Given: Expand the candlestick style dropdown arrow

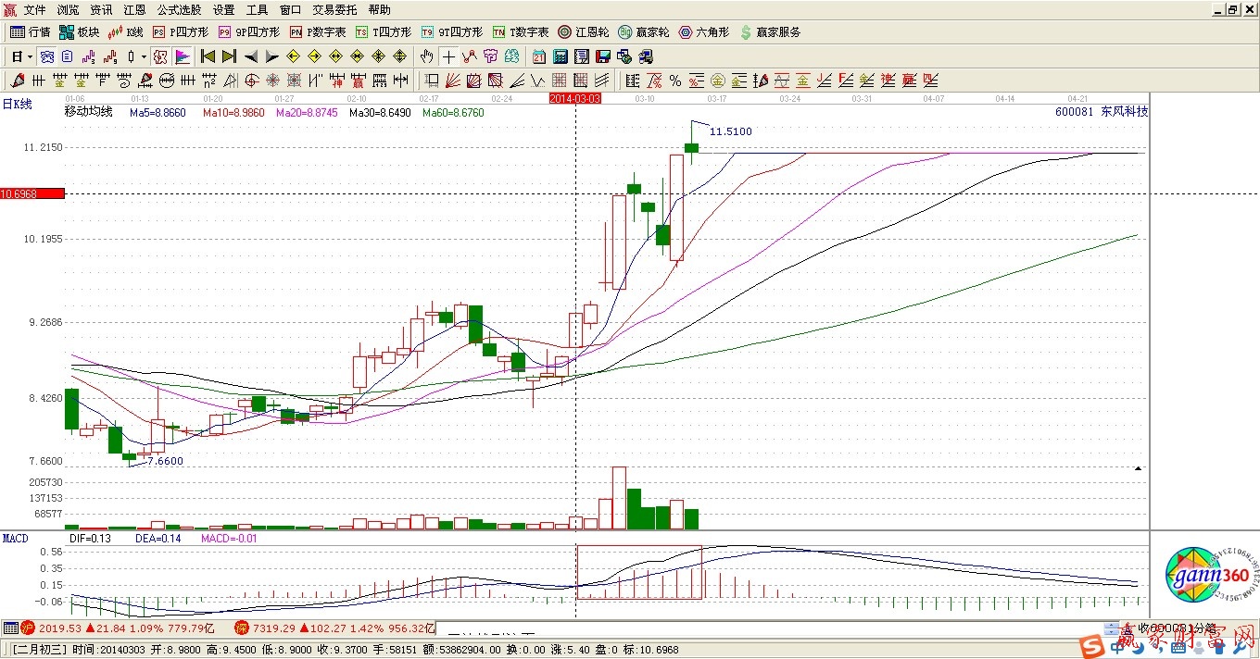Looking at the screenshot, I should point(144,56).
